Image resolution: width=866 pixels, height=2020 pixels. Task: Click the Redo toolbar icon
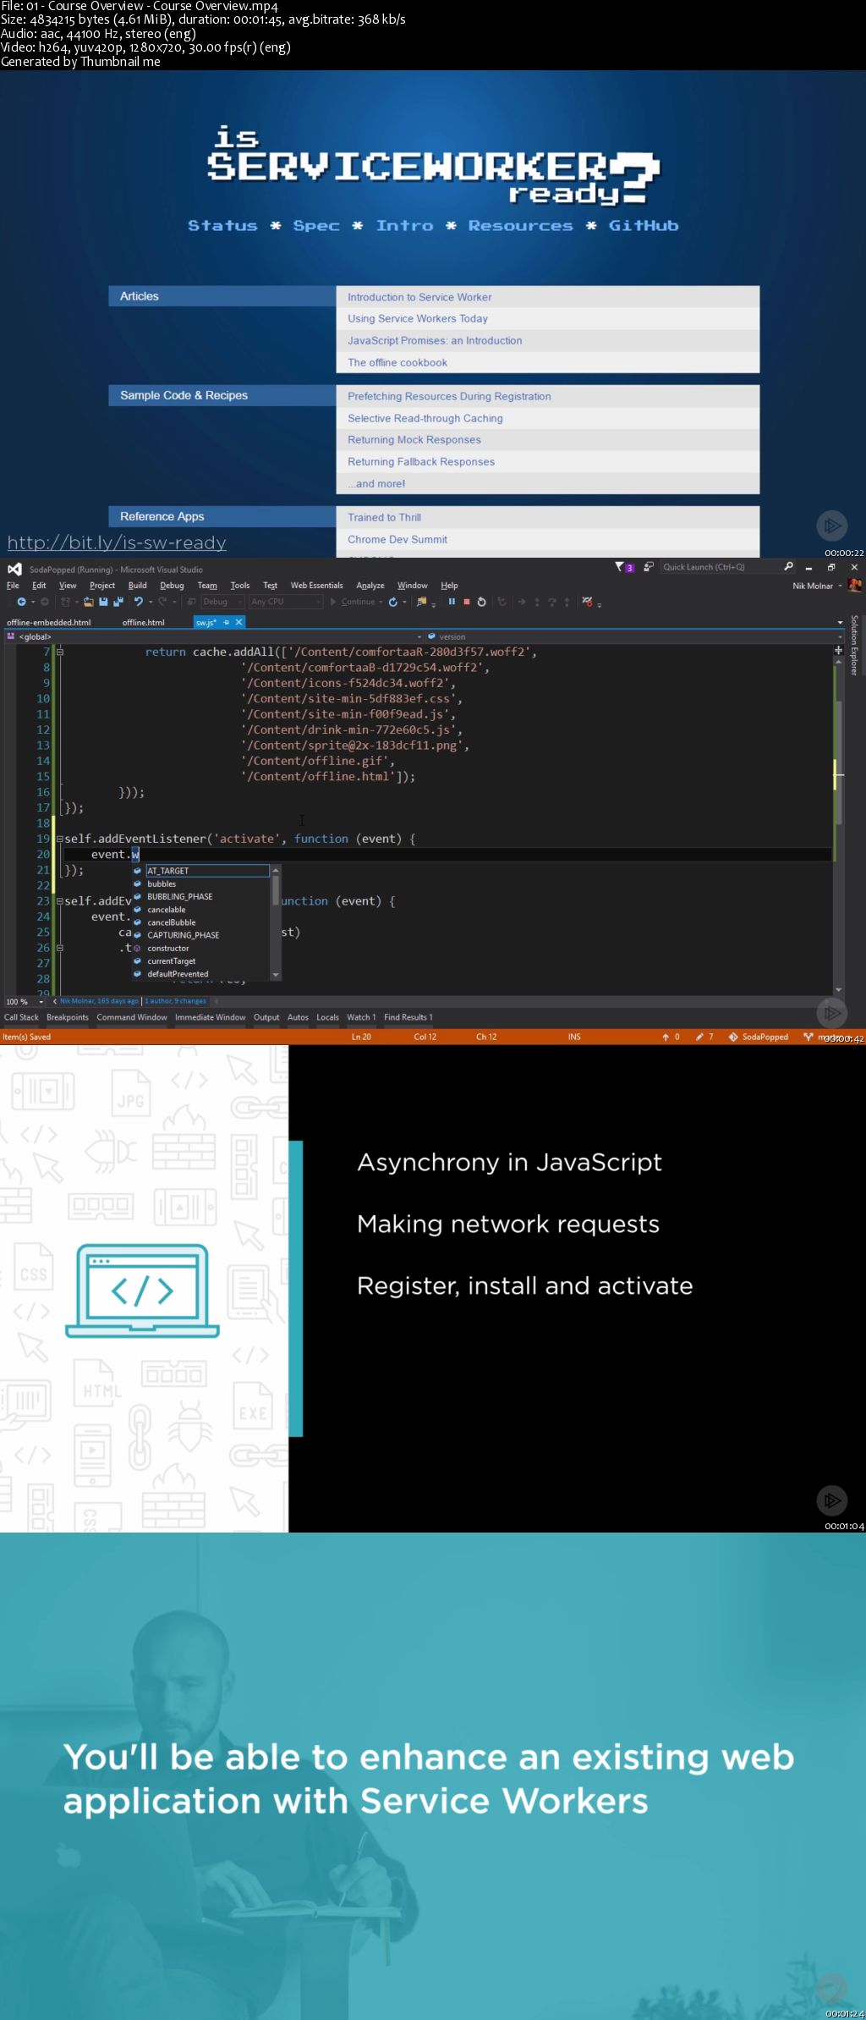[x=162, y=602]
